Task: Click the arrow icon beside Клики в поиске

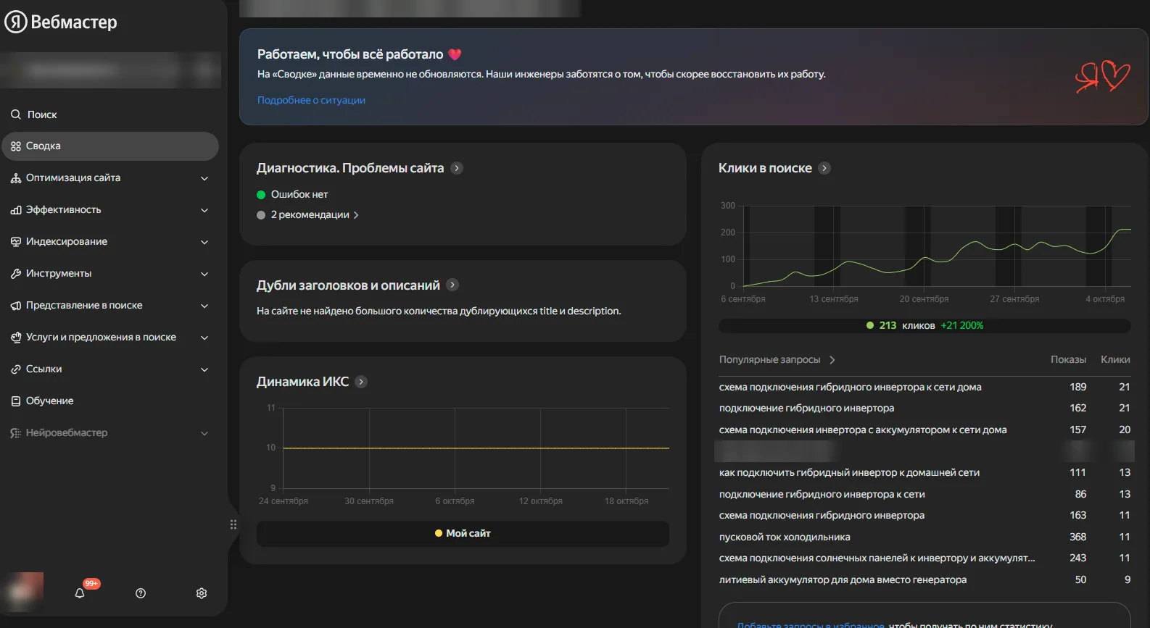Action: click(824, 168)
